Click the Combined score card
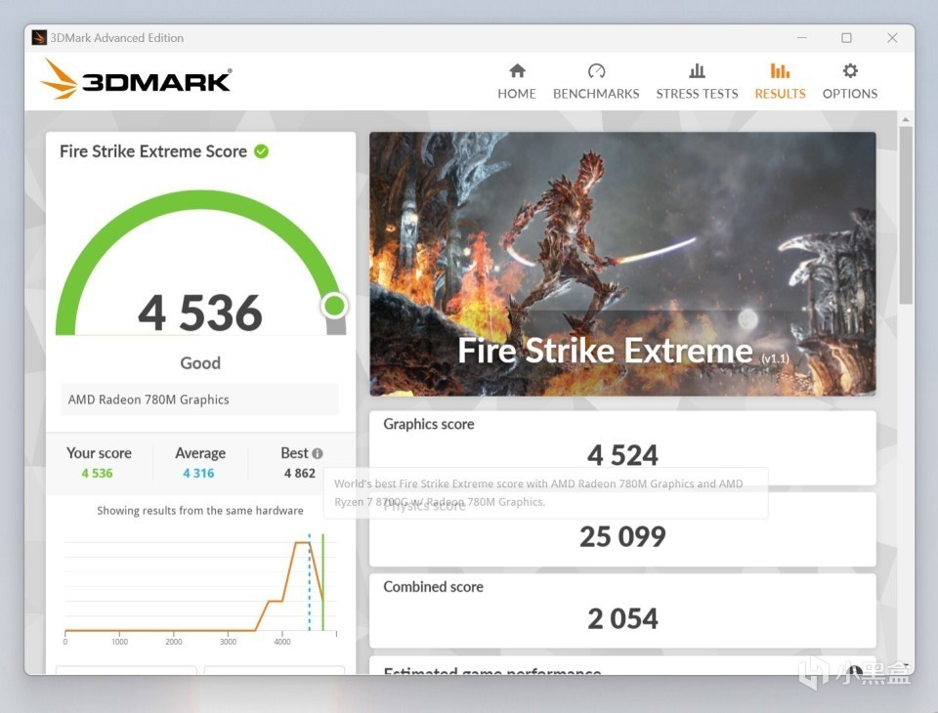The height and width of the screenshot is (713, 938). click(622, 610)
